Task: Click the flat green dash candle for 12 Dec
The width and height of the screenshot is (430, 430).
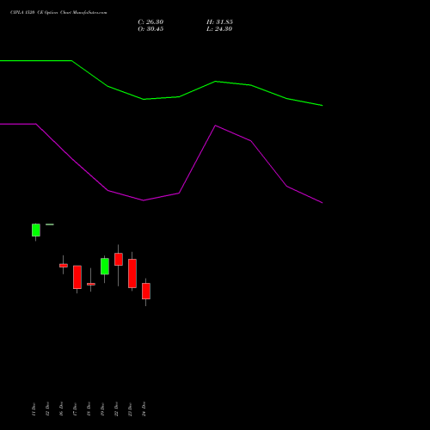Action: point(50,224)
